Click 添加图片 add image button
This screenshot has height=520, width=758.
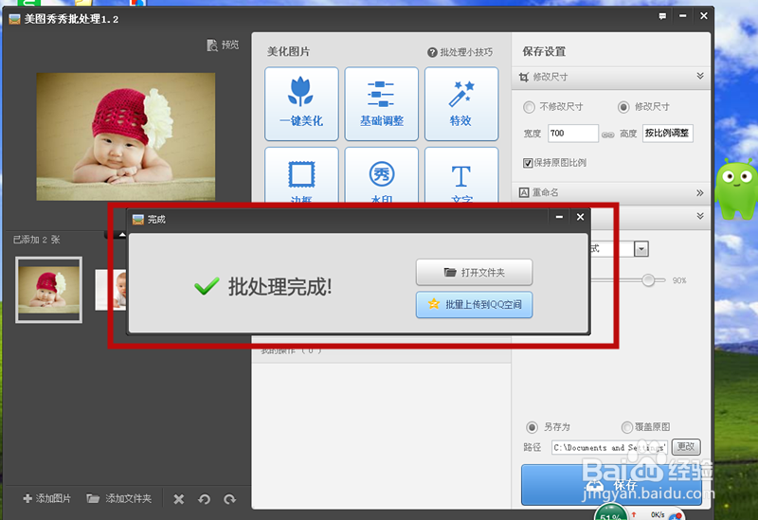[46, 498]
